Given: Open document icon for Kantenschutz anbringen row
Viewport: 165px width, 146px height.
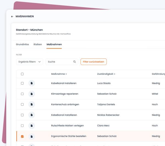Looking at the screenshot, I should [x=32, y=104].
